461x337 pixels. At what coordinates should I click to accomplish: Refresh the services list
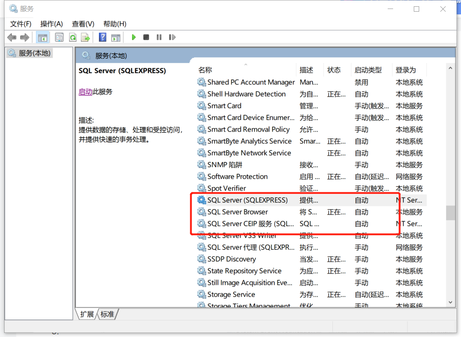(x=72, y=37)
